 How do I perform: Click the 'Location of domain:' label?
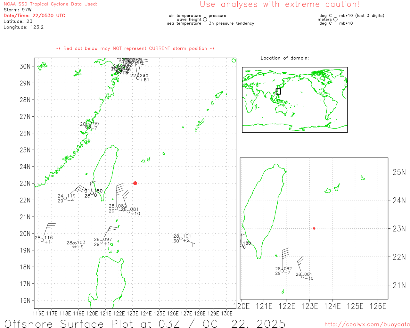285,58
